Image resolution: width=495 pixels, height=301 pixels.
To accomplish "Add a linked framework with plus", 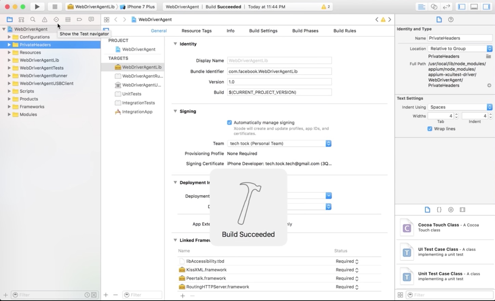I will (183, 296).
